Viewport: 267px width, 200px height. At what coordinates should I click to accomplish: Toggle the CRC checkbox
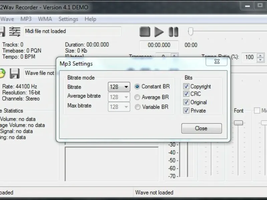point(186,94)
